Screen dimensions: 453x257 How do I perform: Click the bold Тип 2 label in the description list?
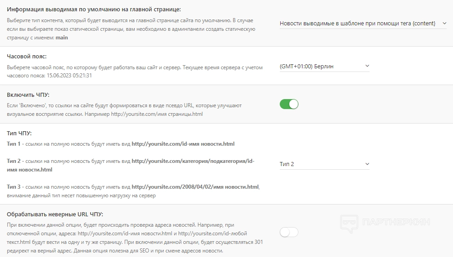point(14,161)
